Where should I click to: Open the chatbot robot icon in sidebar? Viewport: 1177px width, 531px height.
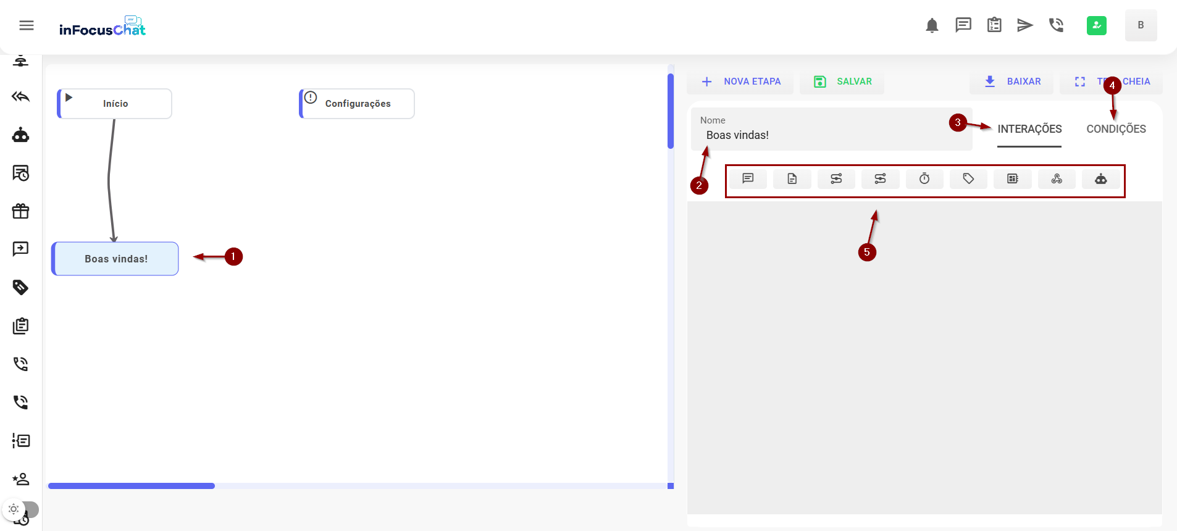point(21,135)
